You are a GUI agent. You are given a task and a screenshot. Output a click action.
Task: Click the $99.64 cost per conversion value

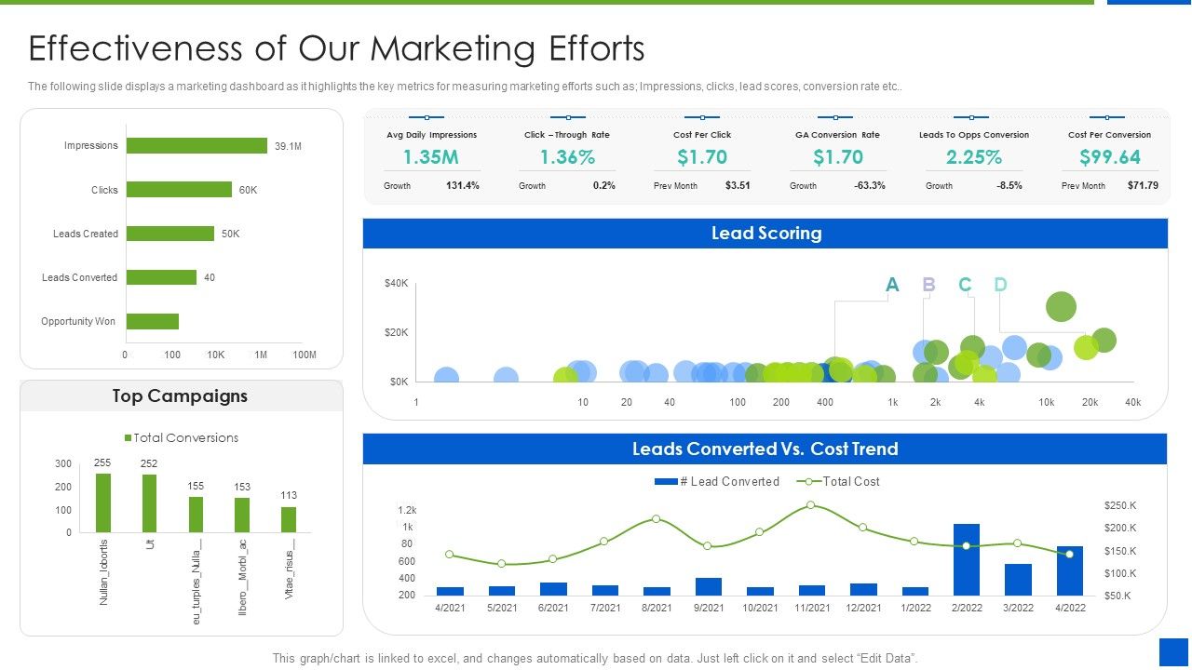coord(1110,157)
